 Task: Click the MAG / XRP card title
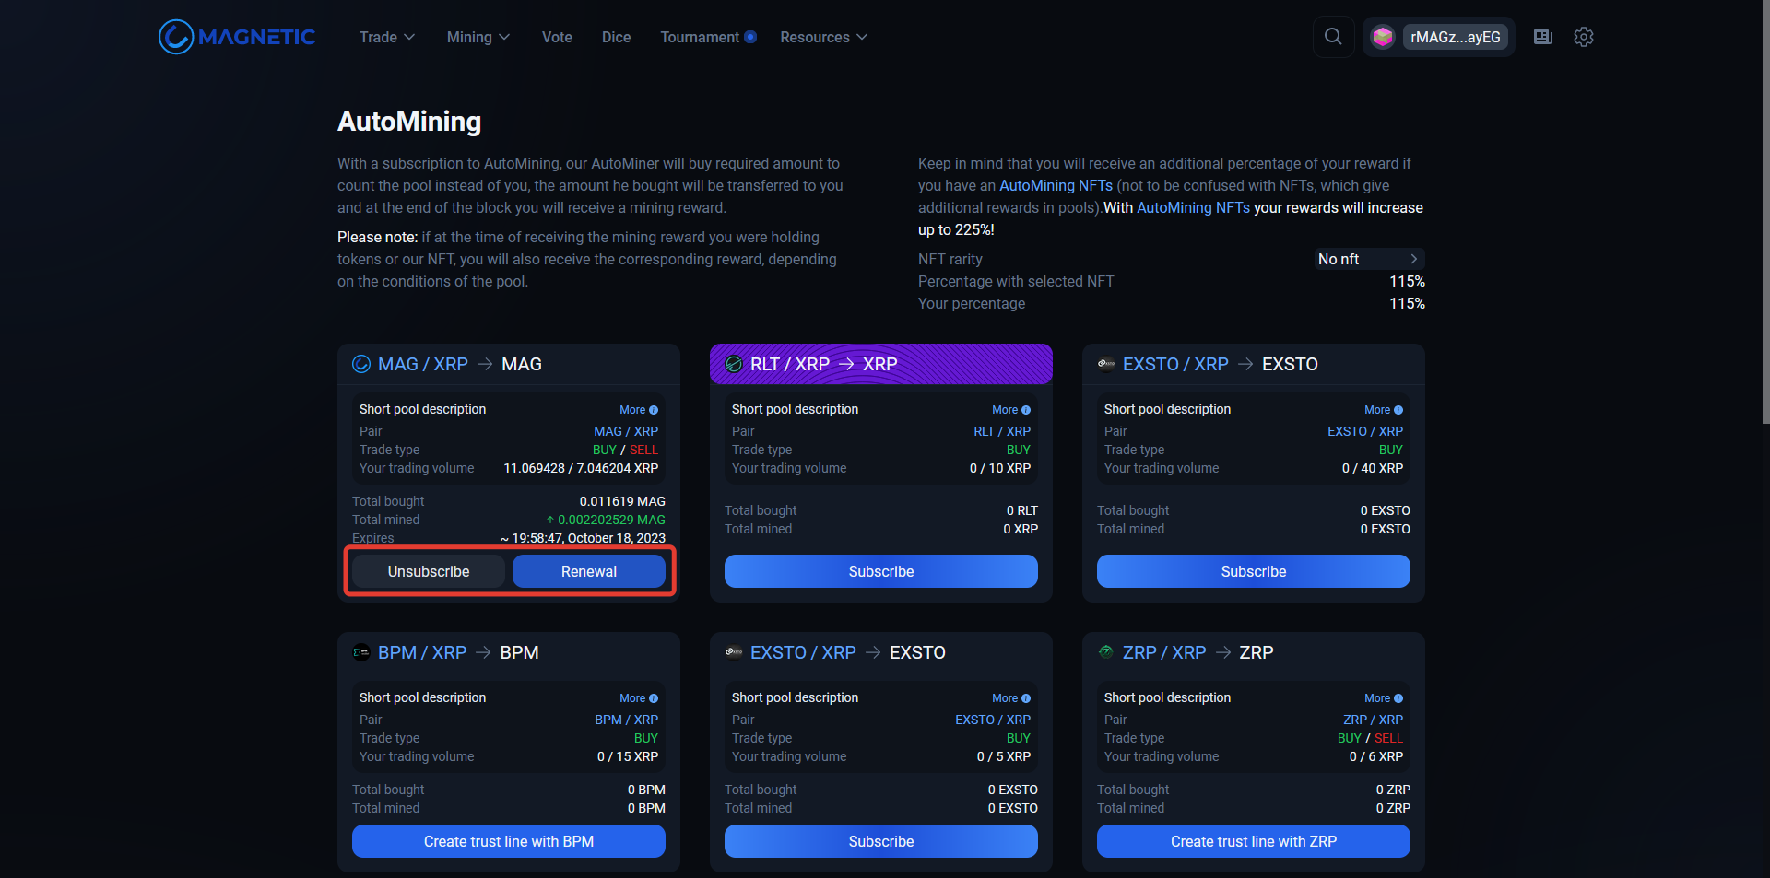coord(423,364)
